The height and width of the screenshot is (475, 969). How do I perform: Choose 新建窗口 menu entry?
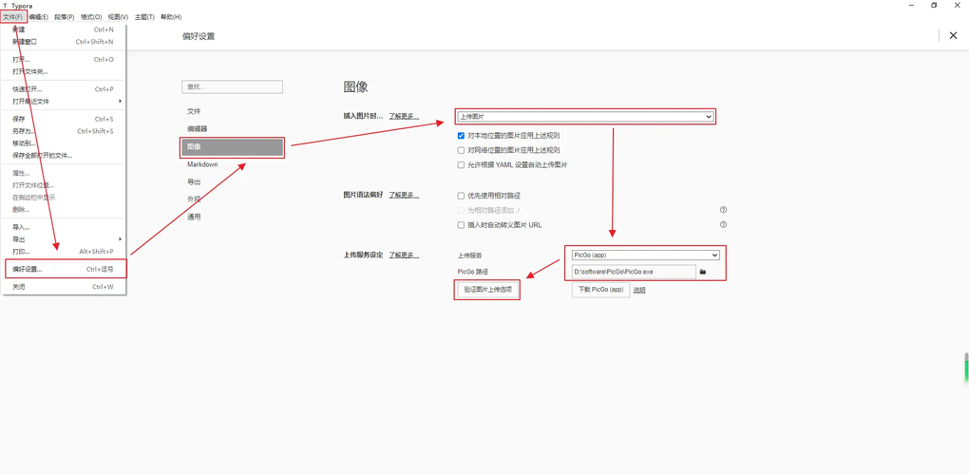(64, 42)
